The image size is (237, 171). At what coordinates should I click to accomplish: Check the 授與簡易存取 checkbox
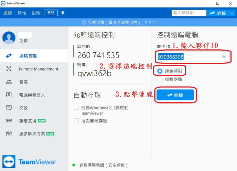(x=76, y=121)
